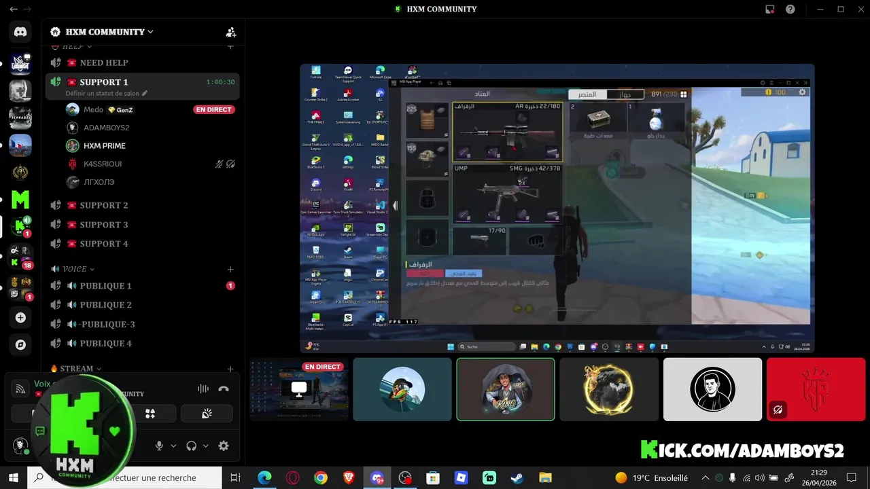This screenshot has height=489, width=870.
Task: Open user settings gear icon
Action: tap(224, 446)
